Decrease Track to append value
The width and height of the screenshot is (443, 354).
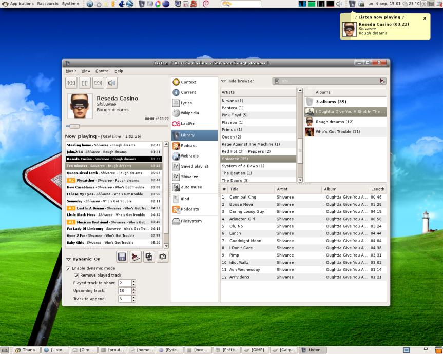[133, 300]
